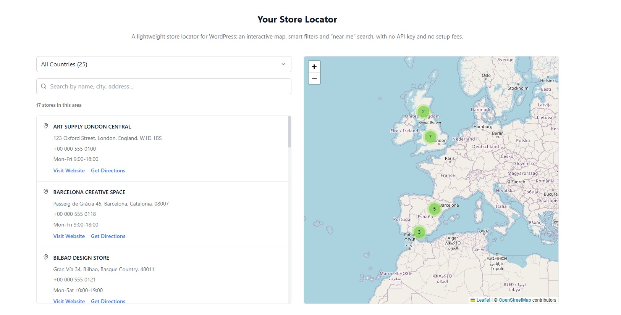
Task: Click the address Passeig de Gràcia 45, Barcelona
Action: click(x=111, y=204)
